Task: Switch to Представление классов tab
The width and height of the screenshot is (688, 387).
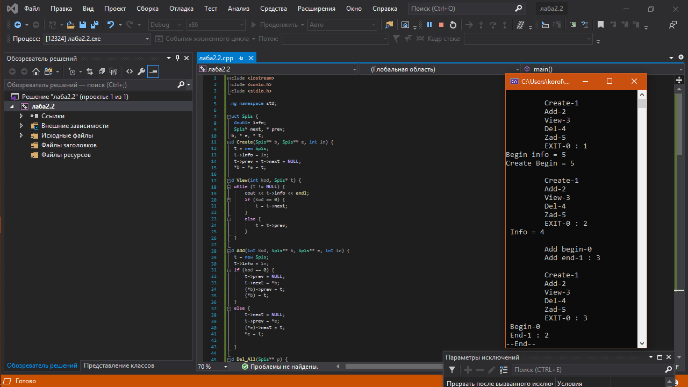Action: point(119,365)
